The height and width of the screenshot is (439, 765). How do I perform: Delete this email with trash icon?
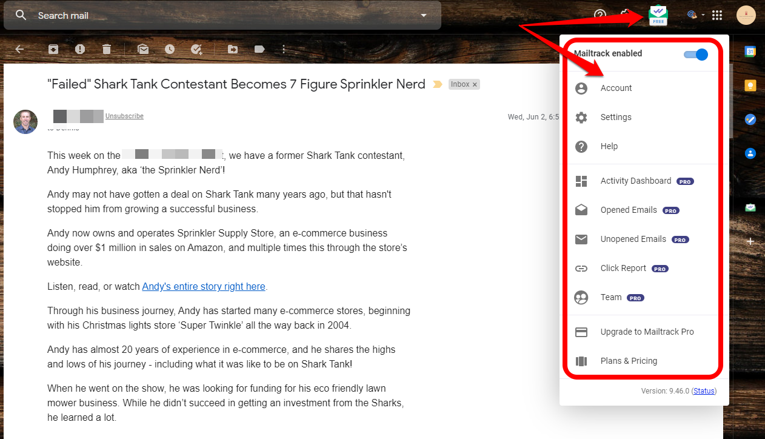pos(107,49)
